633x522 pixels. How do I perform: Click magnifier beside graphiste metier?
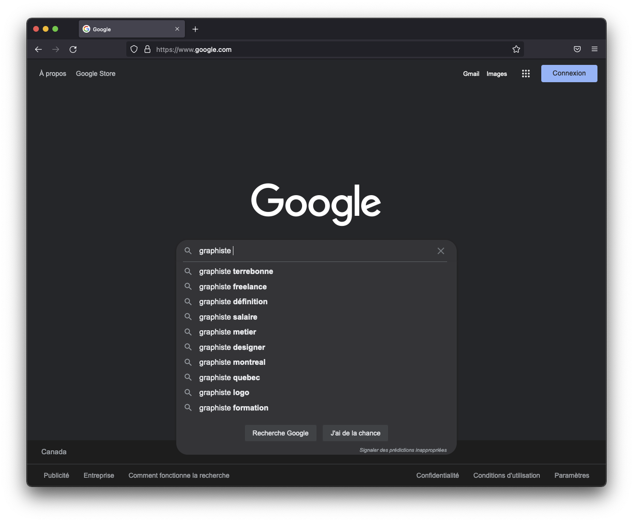coord(188,332)
